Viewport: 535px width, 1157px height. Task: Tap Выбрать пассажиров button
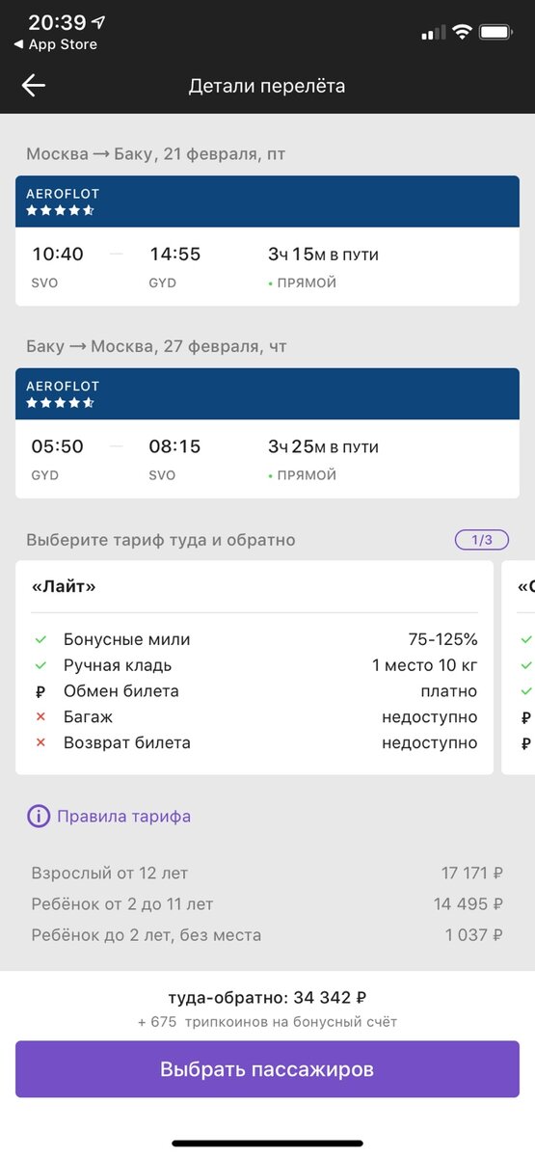267,1069
